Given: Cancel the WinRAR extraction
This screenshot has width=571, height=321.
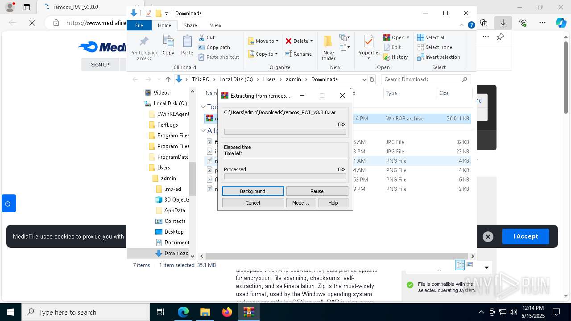Looking at the screenshot, I should point(253,203).
